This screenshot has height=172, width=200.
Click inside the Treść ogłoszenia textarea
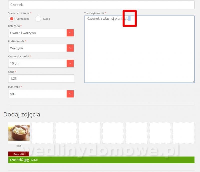tap(139, 49)
